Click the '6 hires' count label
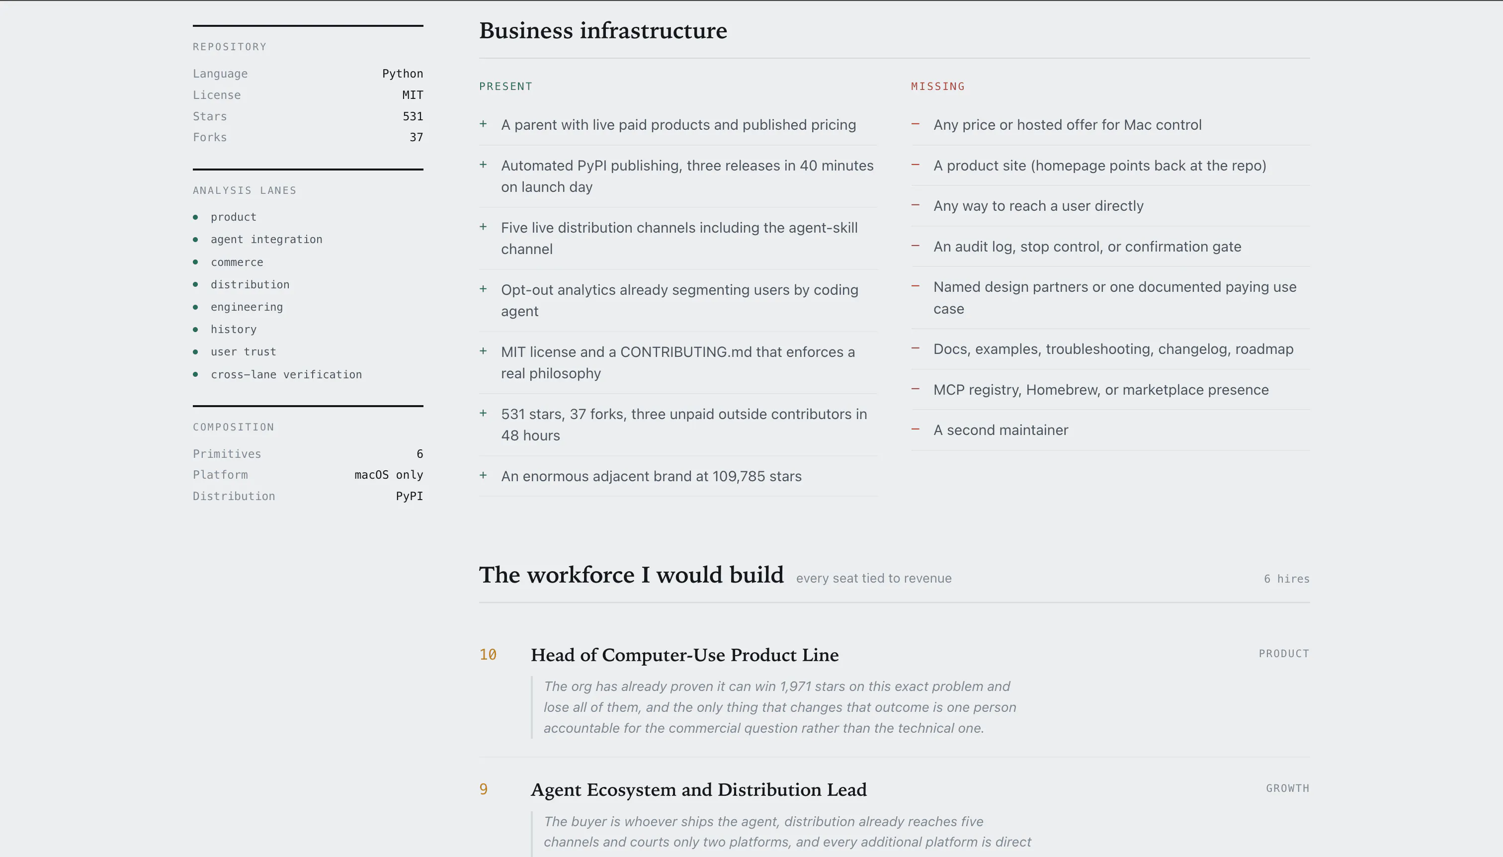1503x857 pixels. [x=1286, y=579]
